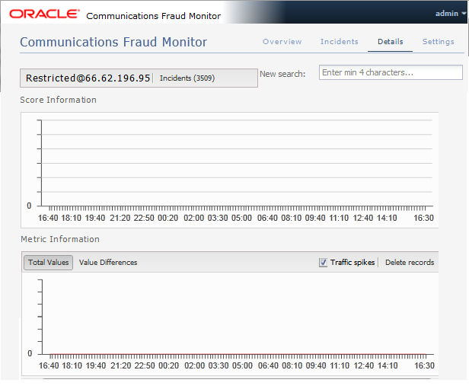The image size is (469, 386).
Task: Click 00:20 label on Score chart axis
Action: [x=167, y=218]
